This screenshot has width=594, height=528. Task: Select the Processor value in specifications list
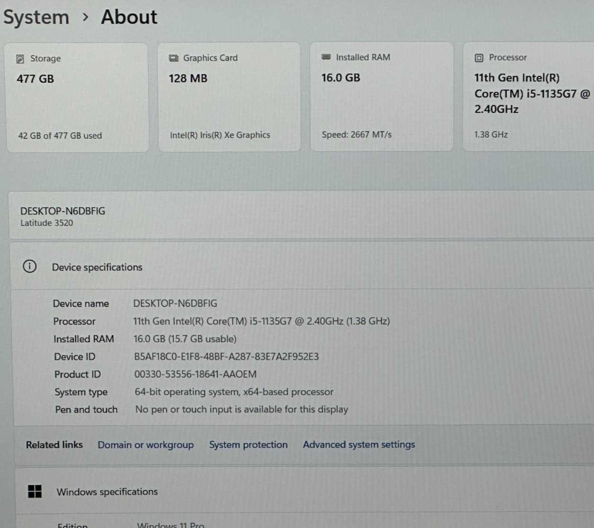261,321
